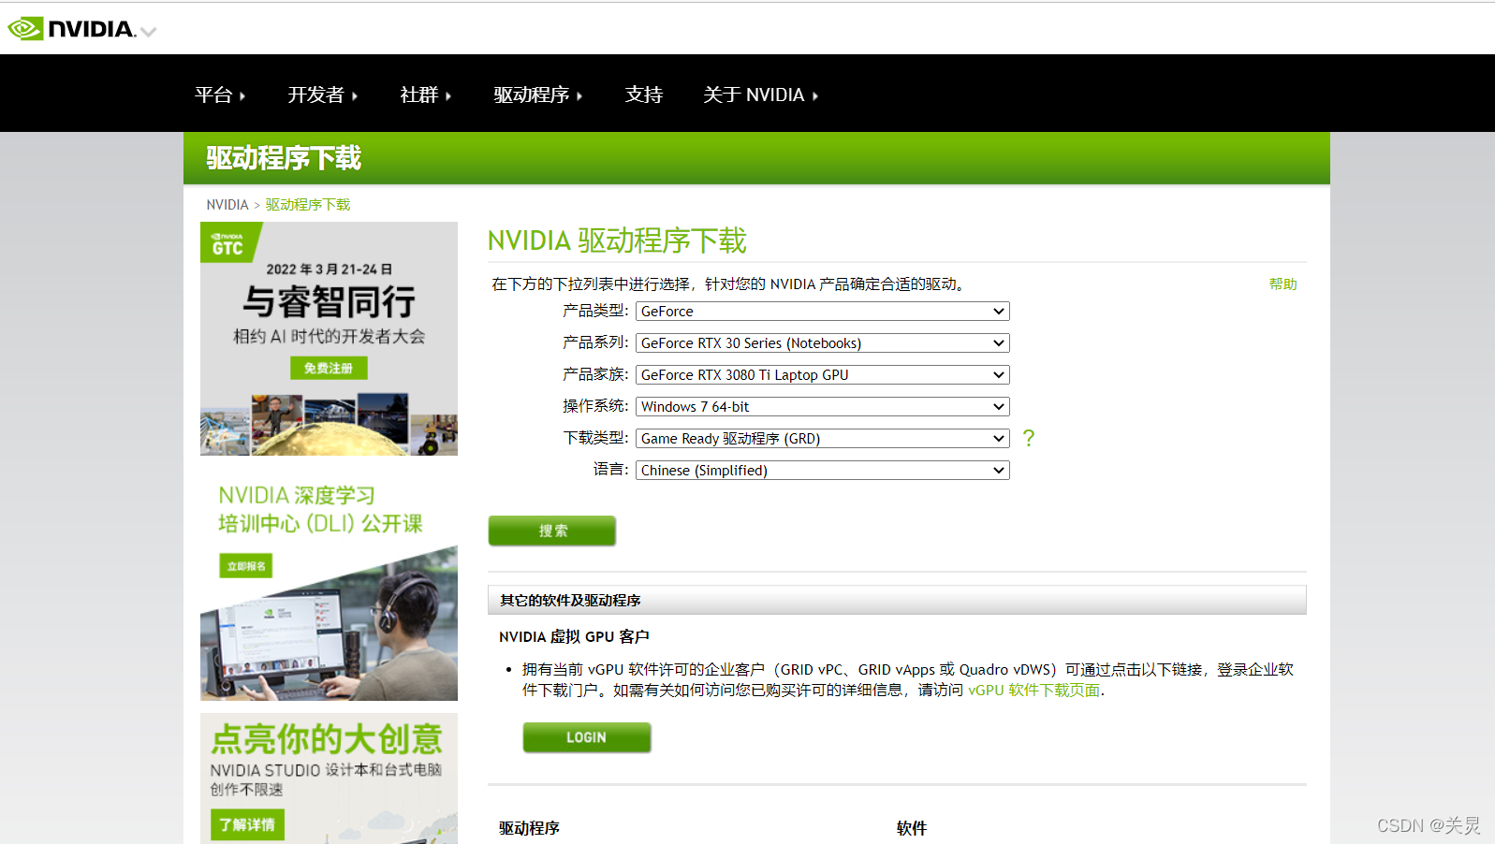This screenshot has height=844, width=1495.
Task: Click the 了解详情 button on the Studio banner
Action: point(247,824)
